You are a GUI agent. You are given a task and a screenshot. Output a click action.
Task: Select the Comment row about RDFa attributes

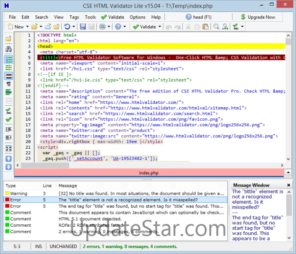coord(115,225)
